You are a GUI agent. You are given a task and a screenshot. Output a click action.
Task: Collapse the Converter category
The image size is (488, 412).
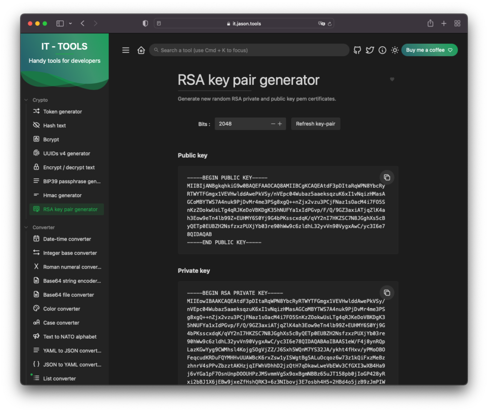click(26, 227)
